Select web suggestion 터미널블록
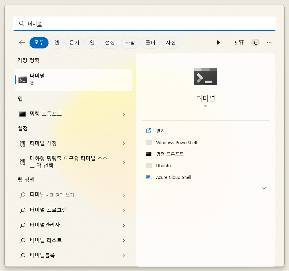Screen dimensions: 289x271 (73, 256)
